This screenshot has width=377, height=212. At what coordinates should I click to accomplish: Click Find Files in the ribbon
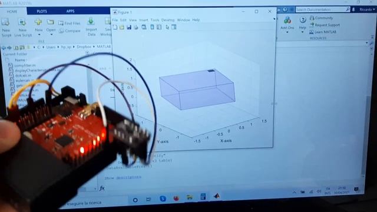[70, 24]
